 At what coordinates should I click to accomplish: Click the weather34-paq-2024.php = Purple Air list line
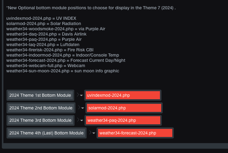(44, 39)
